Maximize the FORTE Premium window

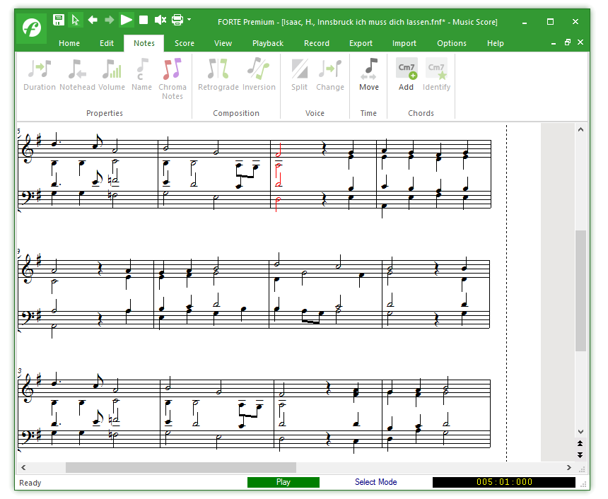pyautogui.click(x=550, y=22)
